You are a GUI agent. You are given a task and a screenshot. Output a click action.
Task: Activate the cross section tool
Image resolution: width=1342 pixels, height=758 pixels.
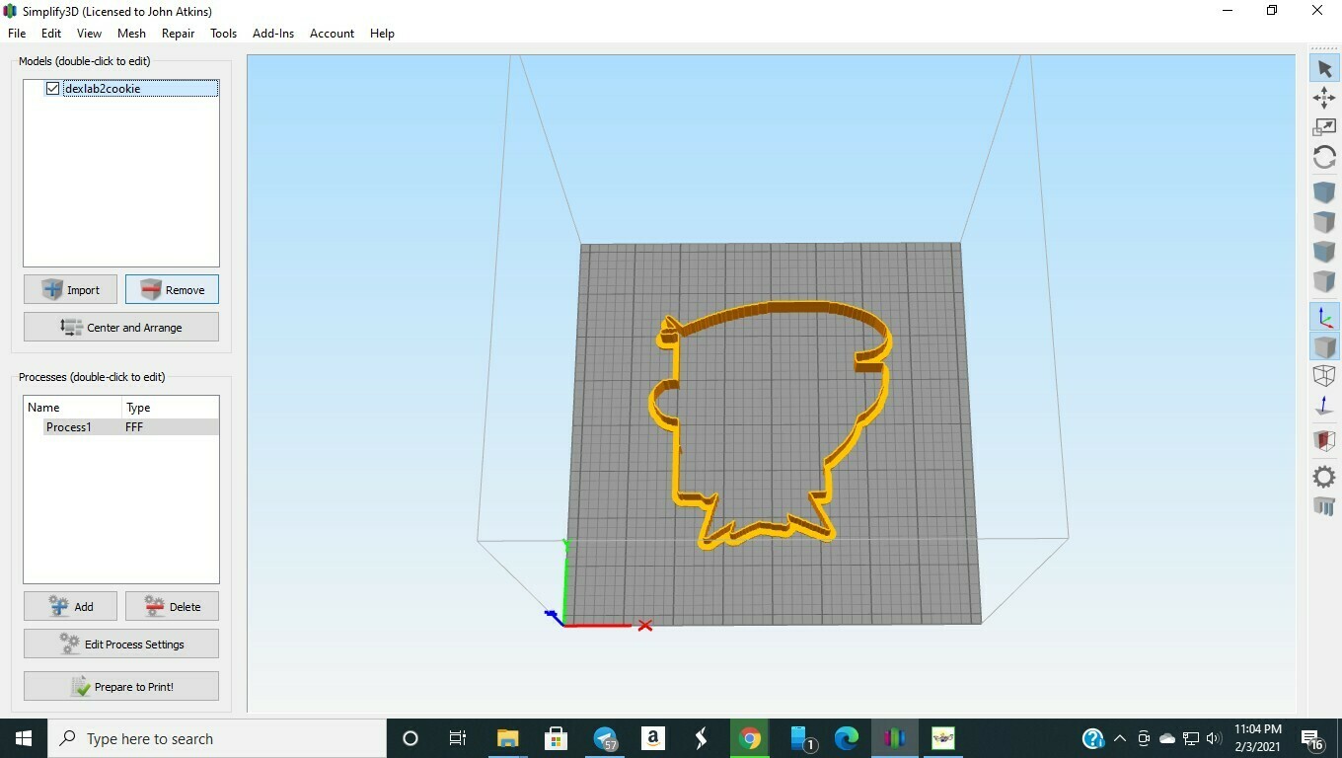pyautogui.click(x=1324, y=440)
